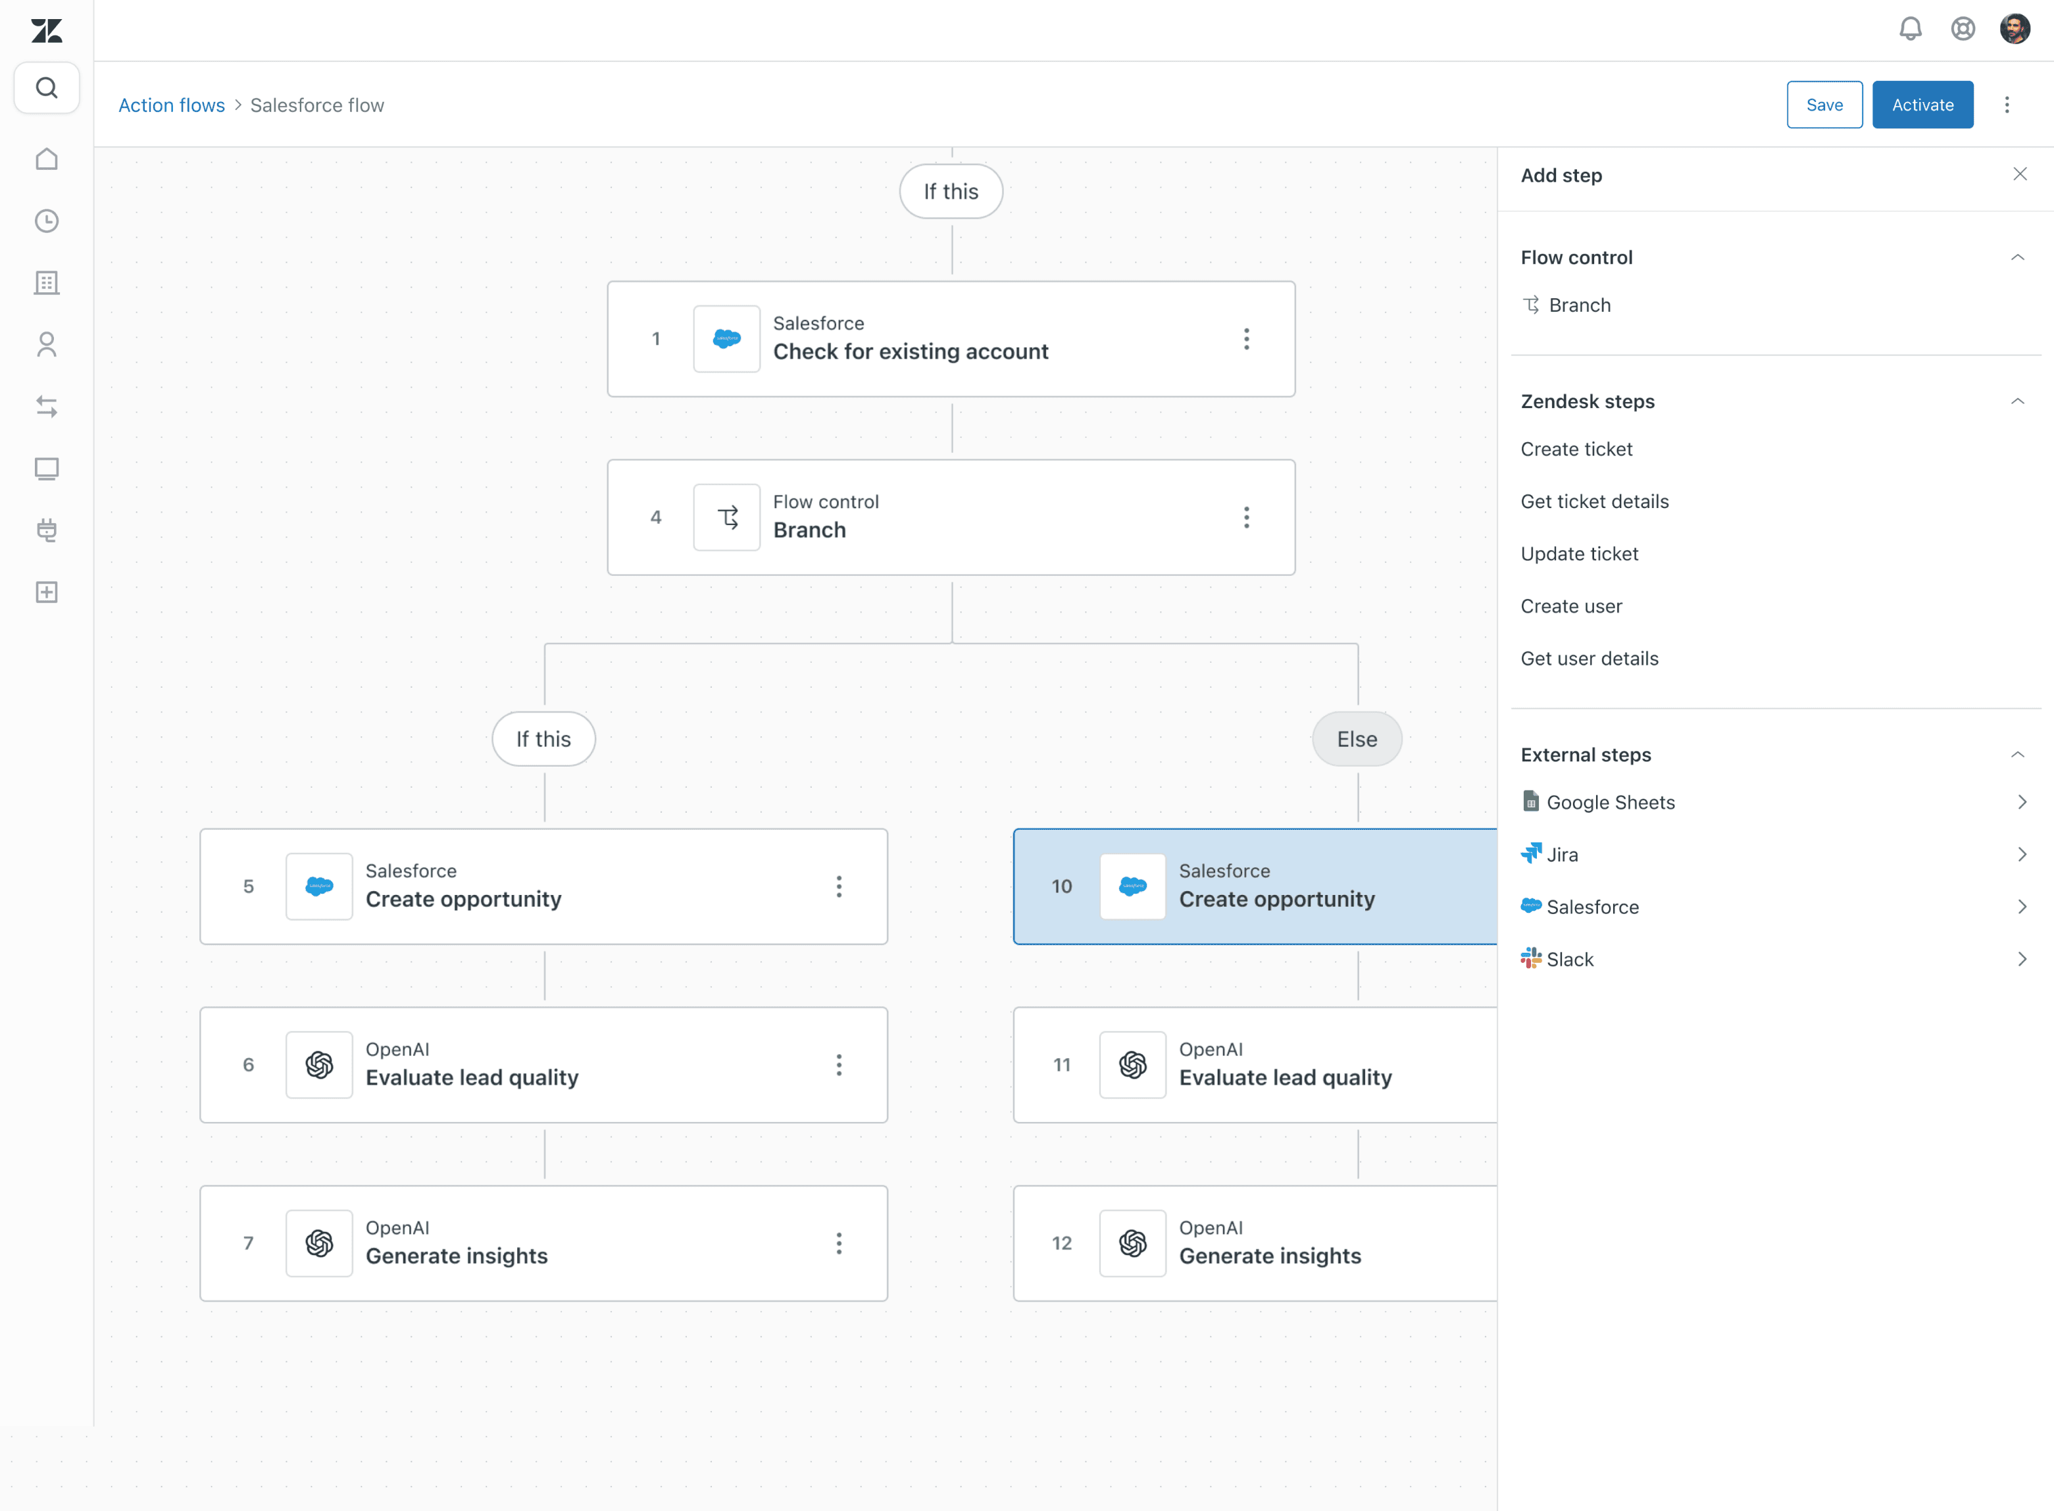Viewport: 2054px width, 1511px height.
Task: Expand the Salesforce external steps
Action: [2021, 906]
